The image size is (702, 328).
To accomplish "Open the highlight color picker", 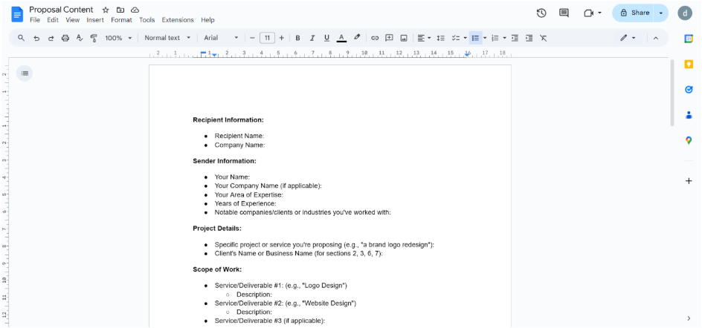I will tap(357, 38).
